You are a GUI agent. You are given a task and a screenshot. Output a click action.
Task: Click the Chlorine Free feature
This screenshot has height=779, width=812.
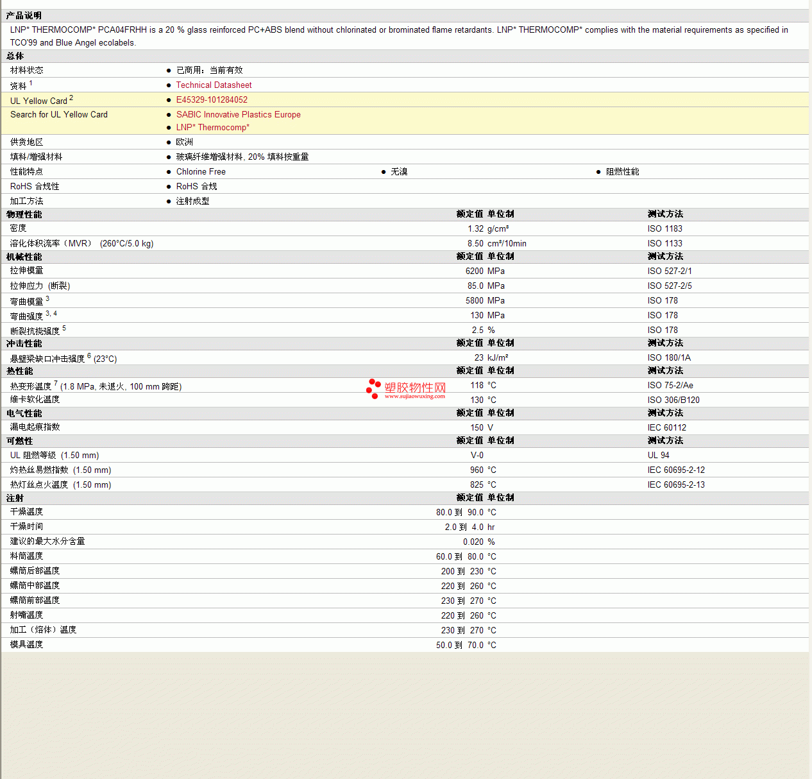tap(201, 171)
